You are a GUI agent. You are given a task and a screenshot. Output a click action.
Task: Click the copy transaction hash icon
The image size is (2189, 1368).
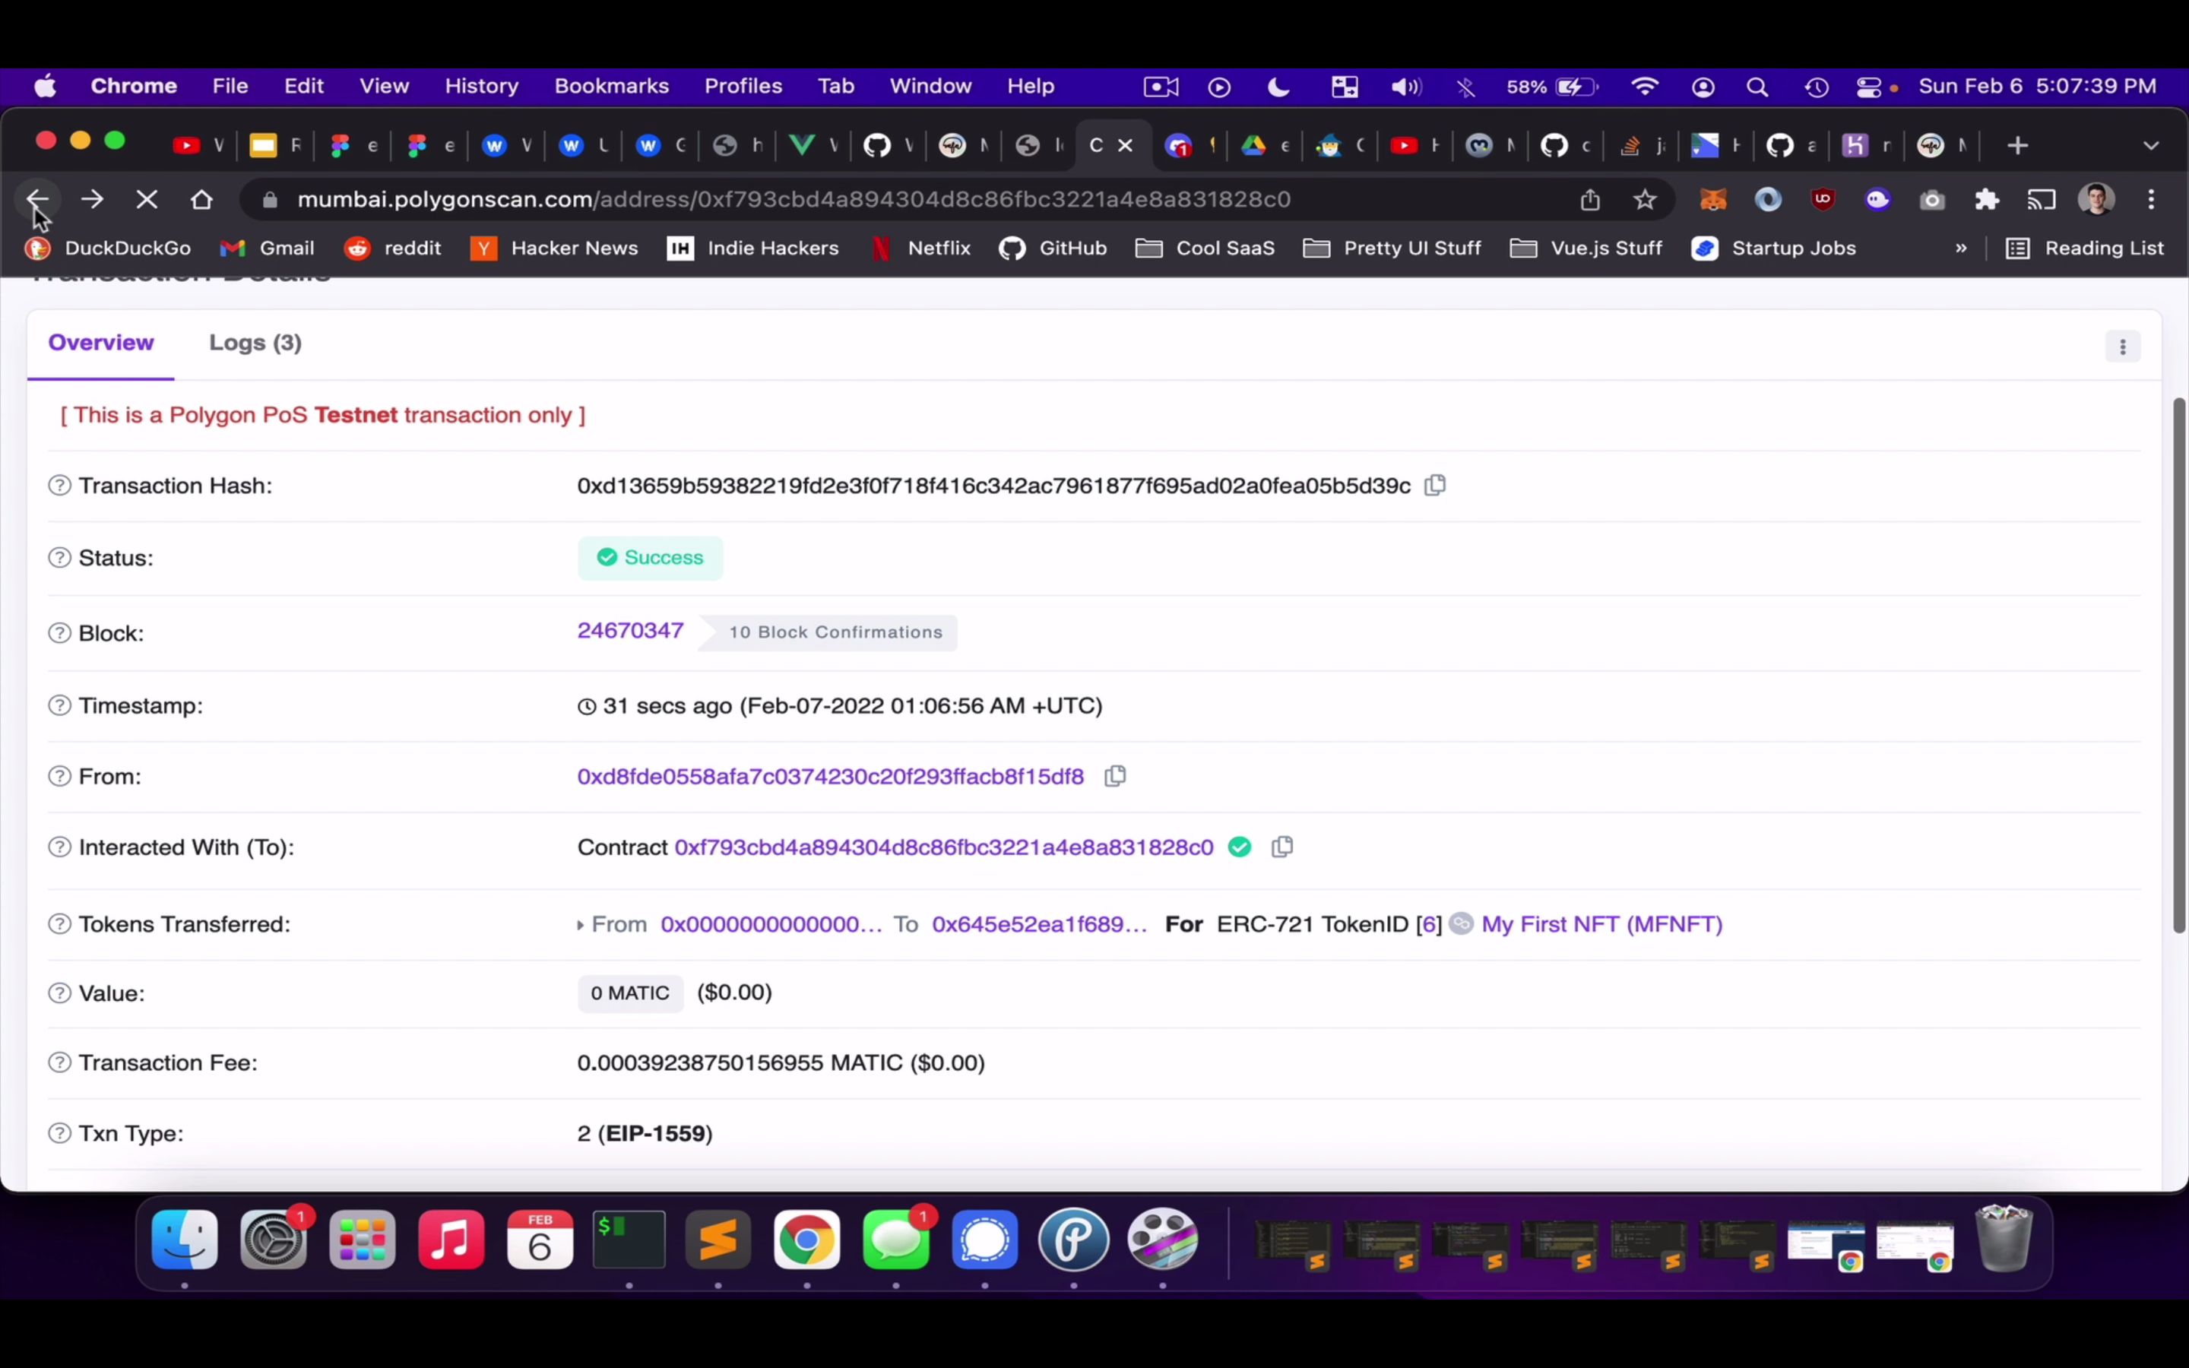1436,484
